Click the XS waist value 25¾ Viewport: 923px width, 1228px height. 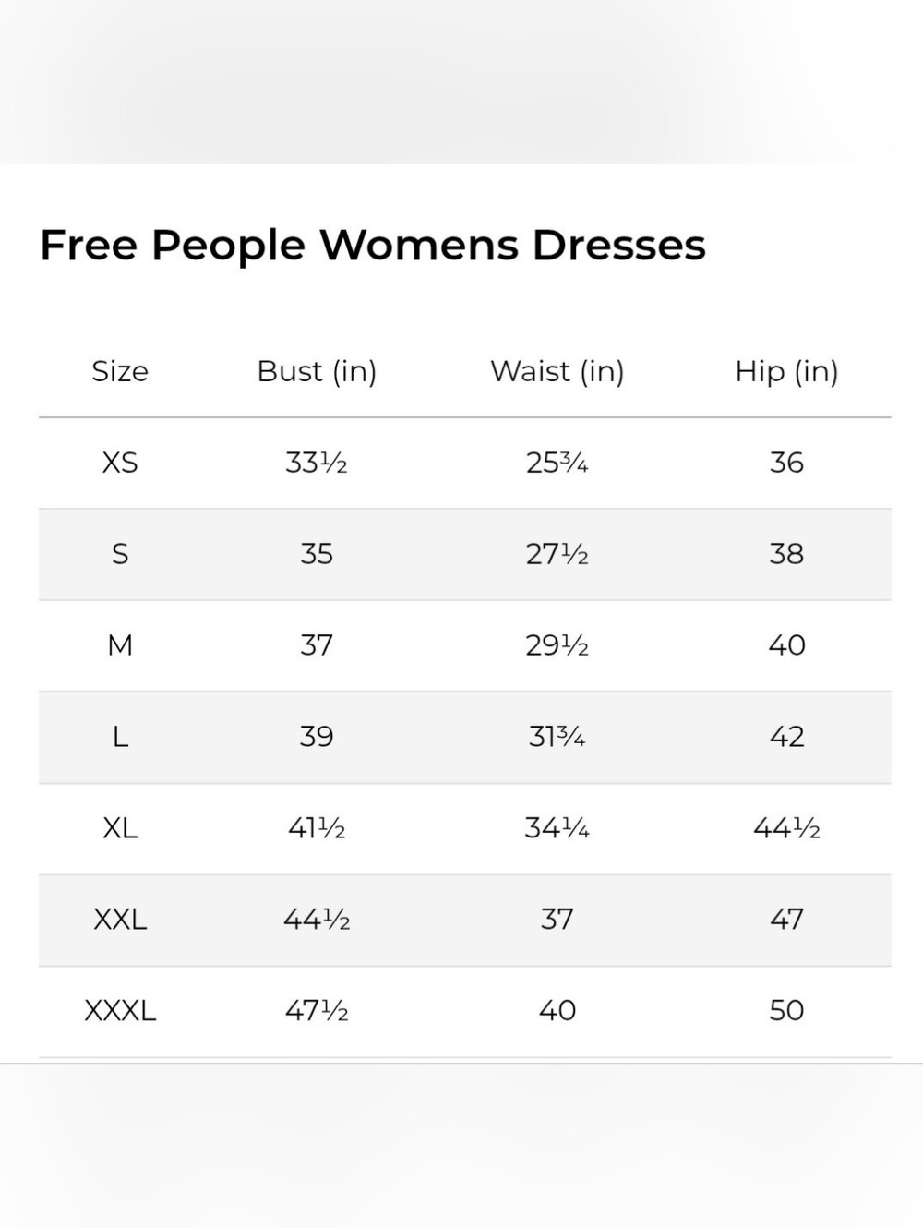tap(557, 463)
